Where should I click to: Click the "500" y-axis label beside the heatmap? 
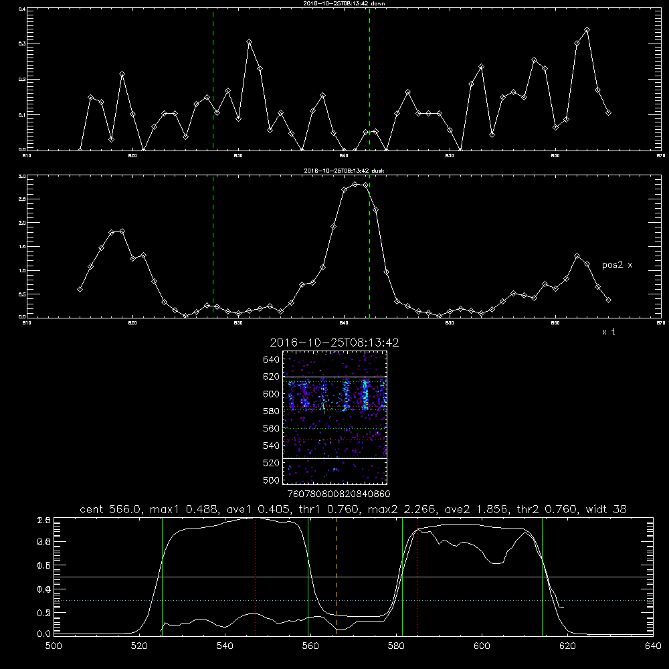(x=272, y=480)
